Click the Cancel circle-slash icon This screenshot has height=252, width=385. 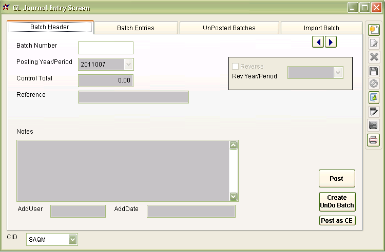pyautogui.click(x=373, y=83)
